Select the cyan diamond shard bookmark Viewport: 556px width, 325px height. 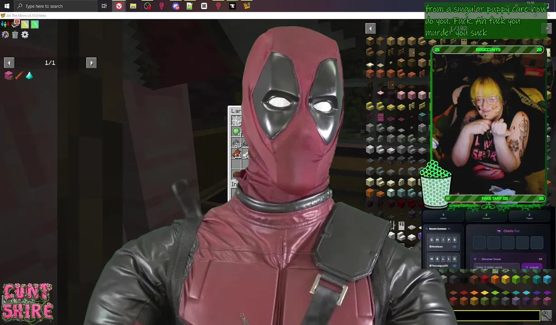tap(29, 75)
